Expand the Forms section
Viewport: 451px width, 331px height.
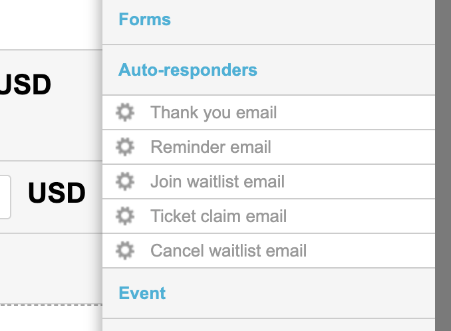tap(144, 20)
